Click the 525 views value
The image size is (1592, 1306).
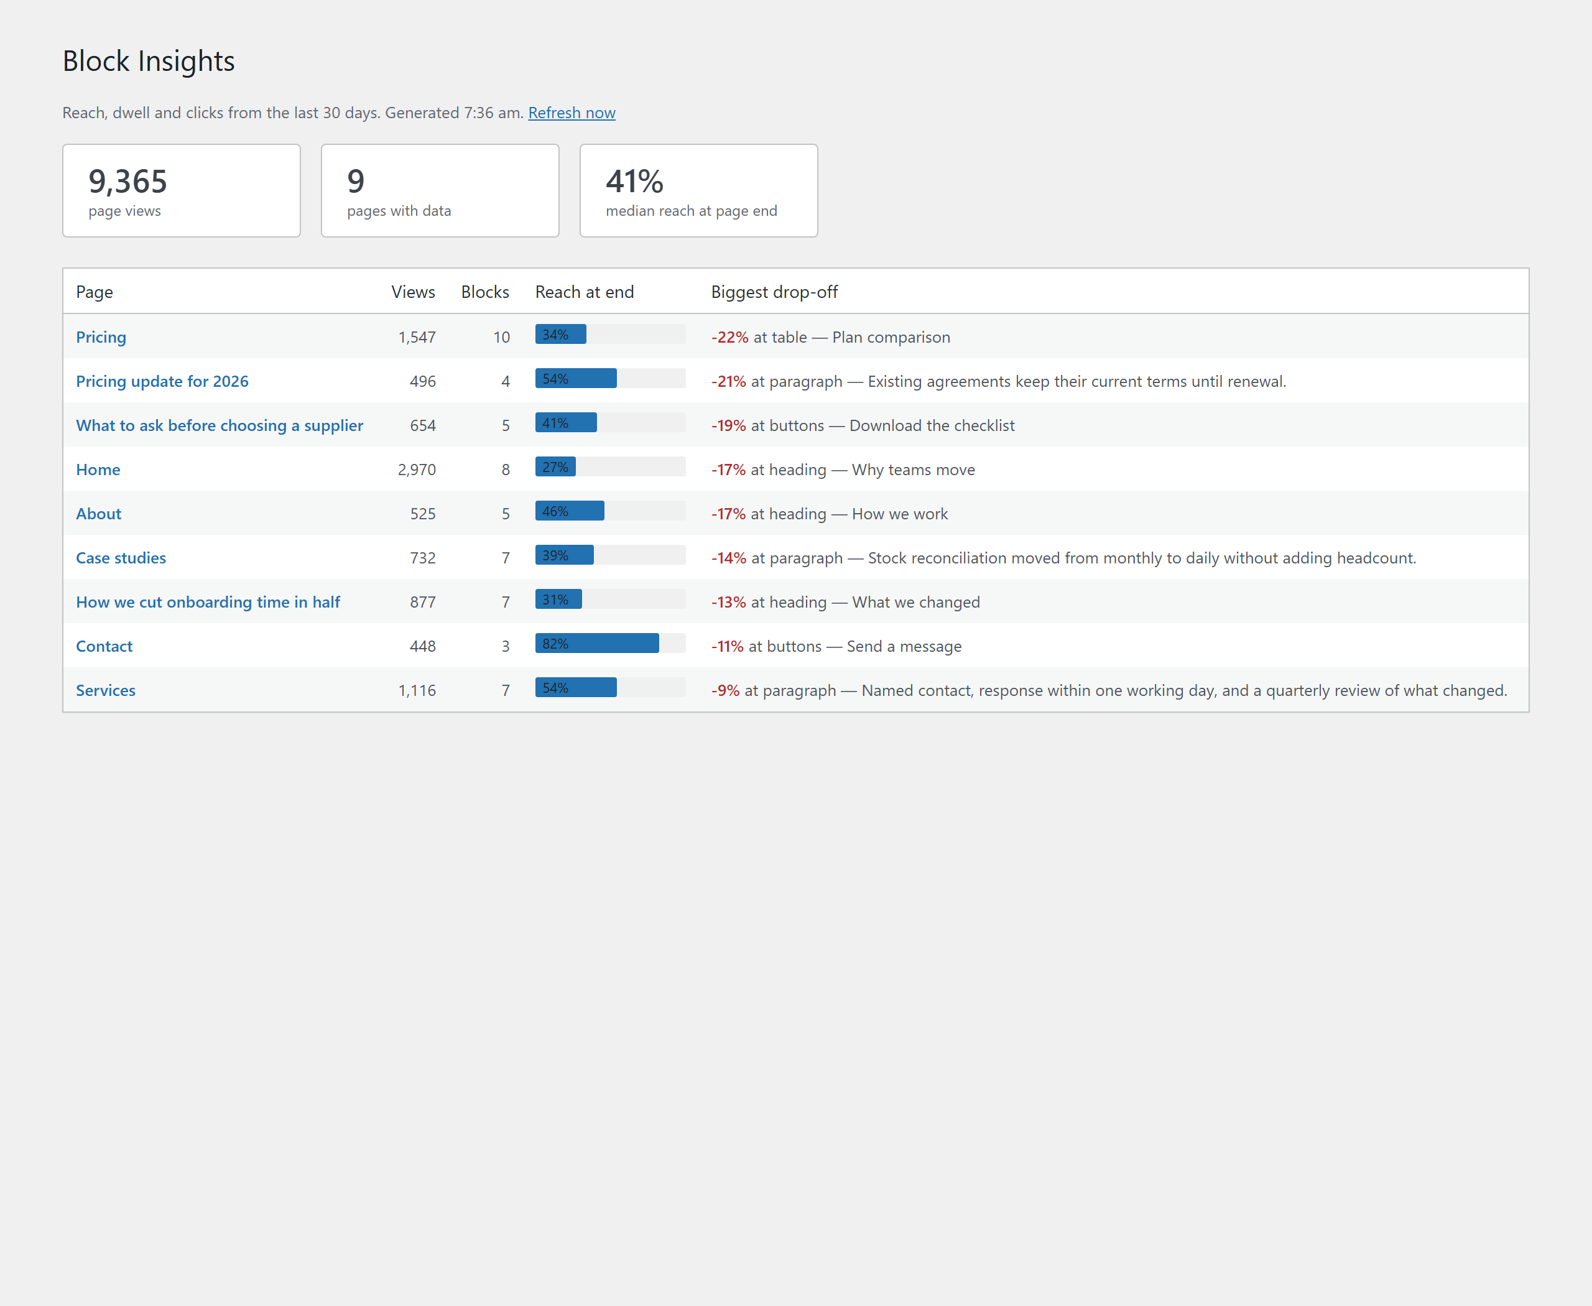423,514
